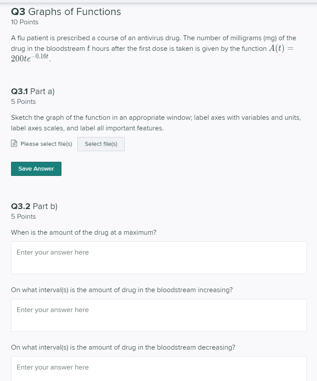Click the decreasing interval answer field

pyautogui.click(x=159, y=367)
